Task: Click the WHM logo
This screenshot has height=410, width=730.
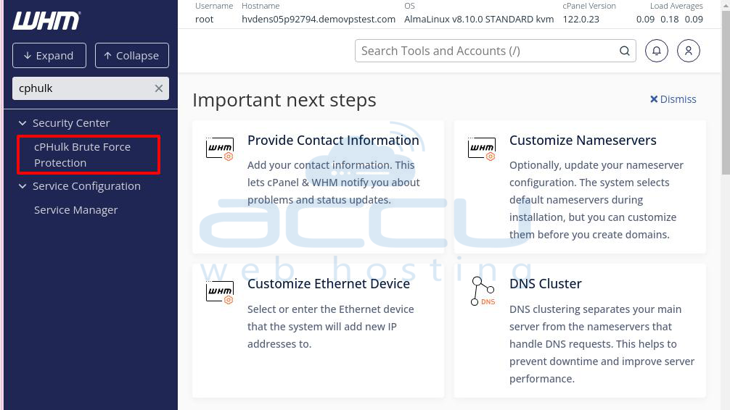Action: (x=46, y=20)
